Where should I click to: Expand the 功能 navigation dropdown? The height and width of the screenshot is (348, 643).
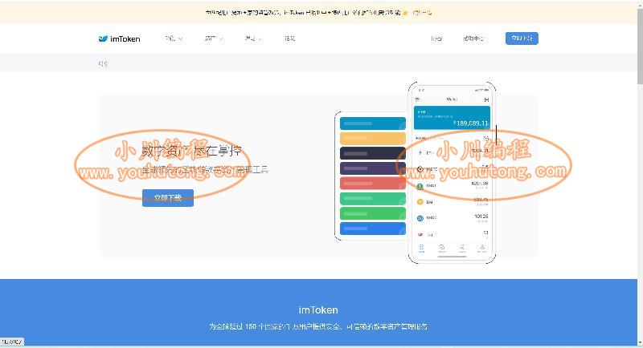tap(174, 38)
